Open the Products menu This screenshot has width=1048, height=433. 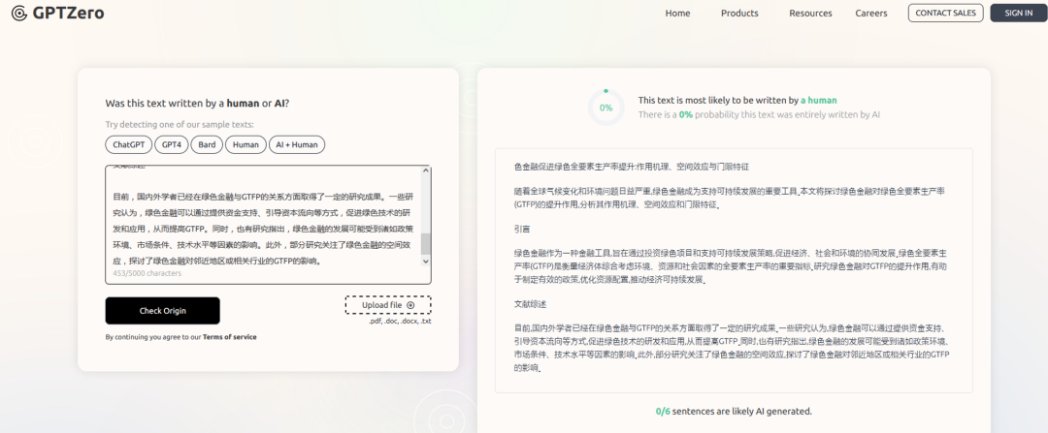click(739, 14)
